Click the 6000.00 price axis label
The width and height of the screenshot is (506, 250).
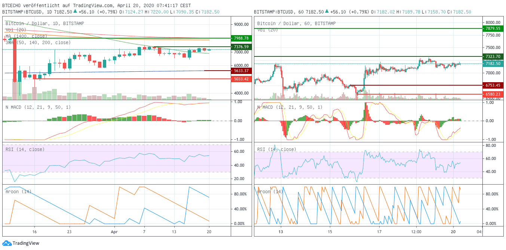tap(241, 65)
